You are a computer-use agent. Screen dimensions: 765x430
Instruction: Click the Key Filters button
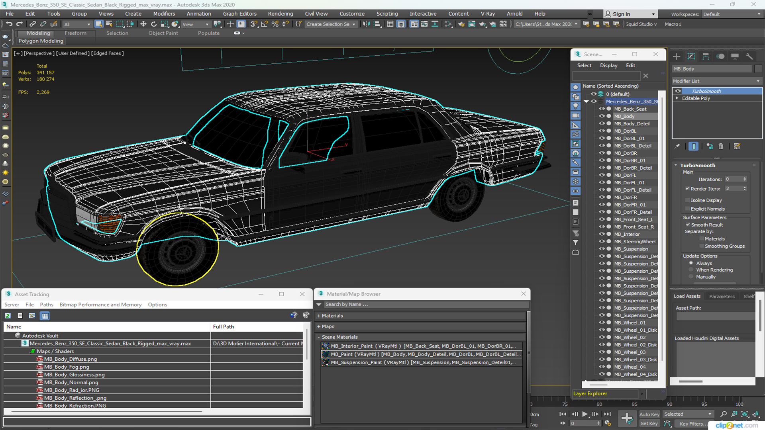point(694,424)
